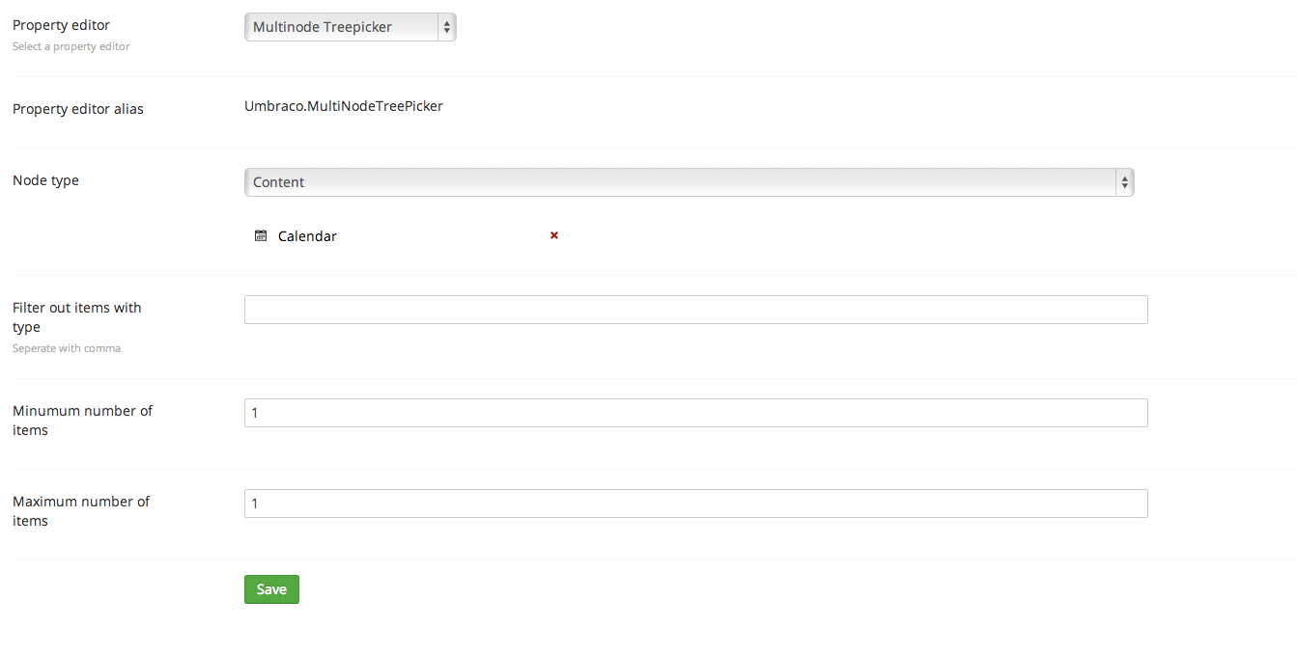Select the Calendar start node name
Image resolution: width=1297 pixels, height=654 pixels.
point(307,236)
